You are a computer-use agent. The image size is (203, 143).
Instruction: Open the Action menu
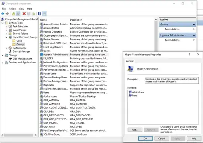12,9
